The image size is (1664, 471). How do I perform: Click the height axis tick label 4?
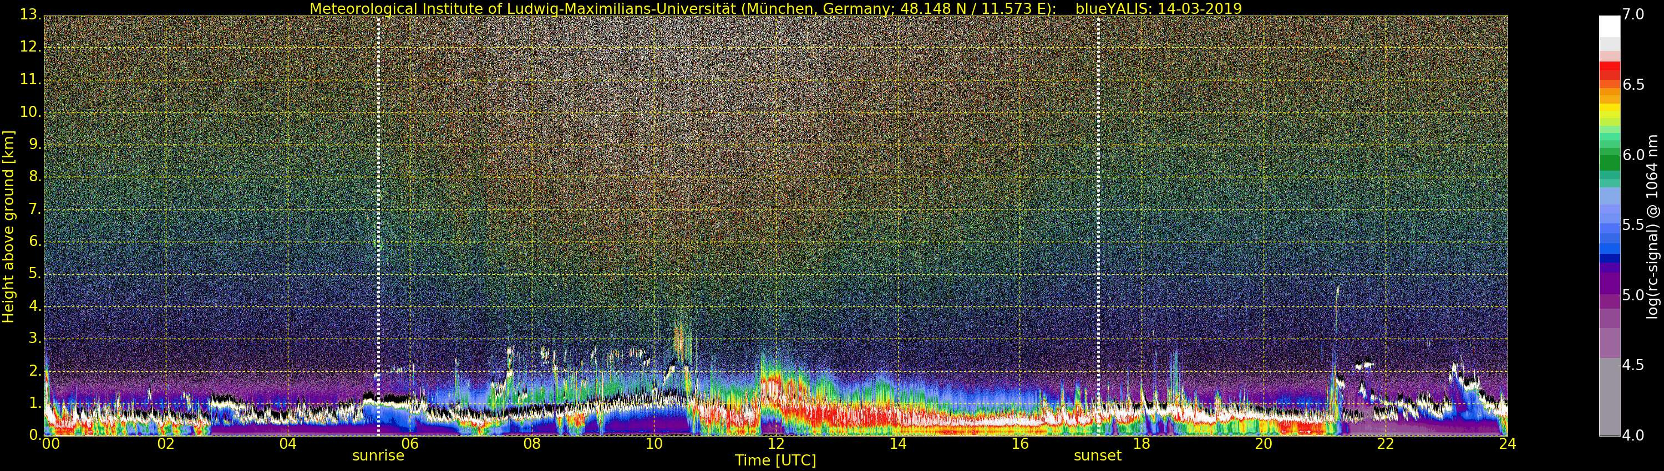click(34, 305)
